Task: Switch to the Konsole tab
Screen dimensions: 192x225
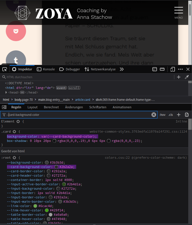Action: 46,69
